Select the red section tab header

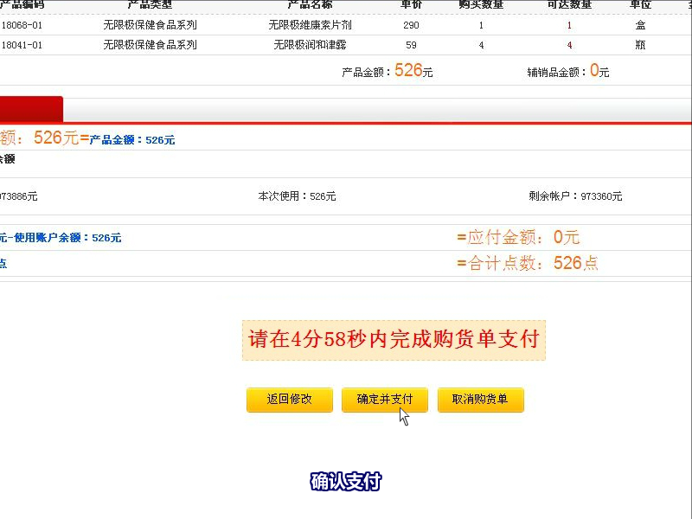pyautogui.click(x=31, y=109)
